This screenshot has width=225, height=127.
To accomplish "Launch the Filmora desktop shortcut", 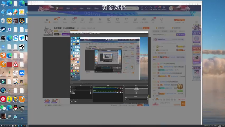I will point(3,82).
